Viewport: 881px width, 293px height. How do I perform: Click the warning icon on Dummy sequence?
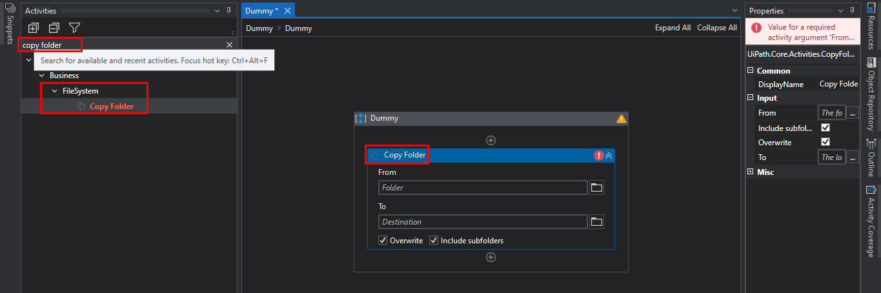click(x=621, y=119)
